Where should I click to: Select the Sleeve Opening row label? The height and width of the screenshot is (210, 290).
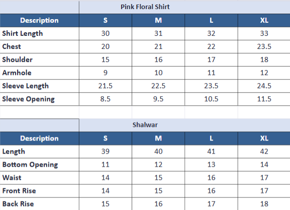pyautogui.click(x=28, y=99)
